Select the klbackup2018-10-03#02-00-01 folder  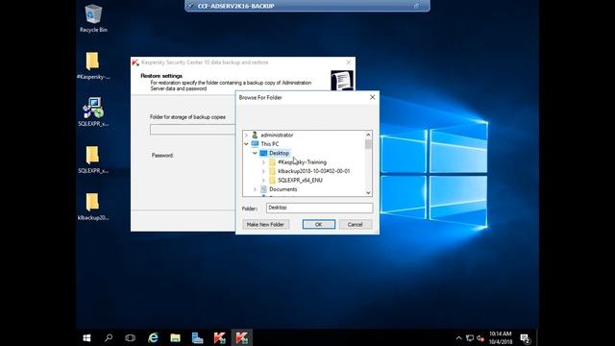314,171
